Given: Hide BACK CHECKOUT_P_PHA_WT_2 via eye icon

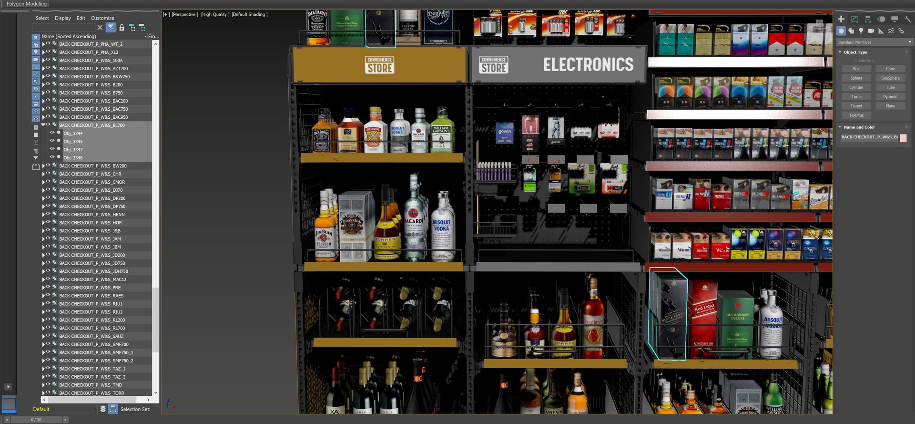Looking at the screenshot, I should click(x=48, y=43).
